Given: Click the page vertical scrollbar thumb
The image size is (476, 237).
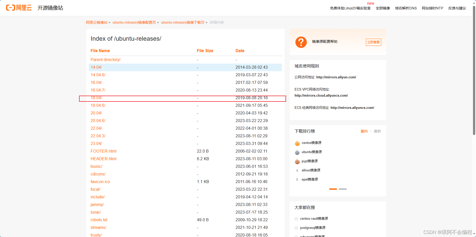Looking at the screenshot, I should [x=474, y=70].
